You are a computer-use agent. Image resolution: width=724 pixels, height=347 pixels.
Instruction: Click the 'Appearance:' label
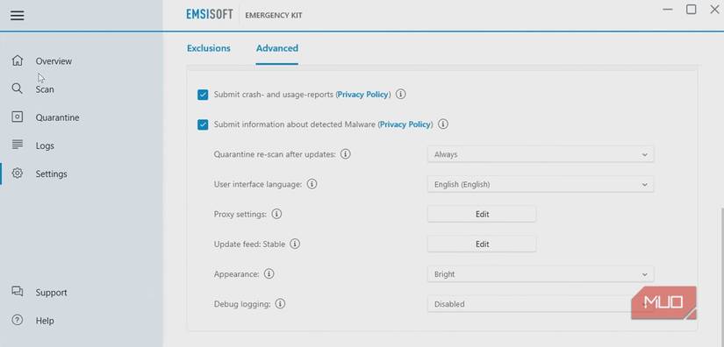tap(236, 274)
